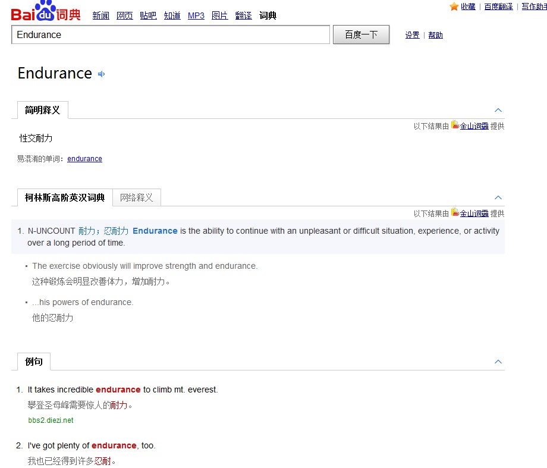
Task: Click the translation 攀登圣母峰需要惊人的耐力
Action: point(80,405)
